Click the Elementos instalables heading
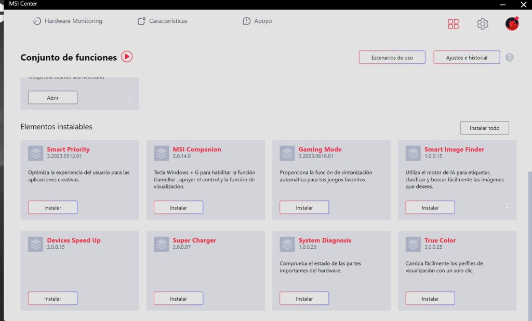The height and width of the screenshot is (321, 532). pyautogui.click(x=56, y=127)
